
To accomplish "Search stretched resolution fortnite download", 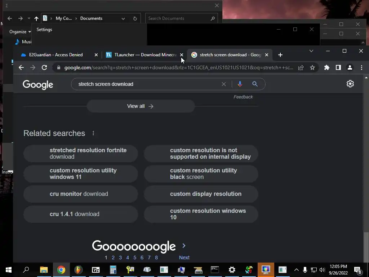I will coord(81,154).
